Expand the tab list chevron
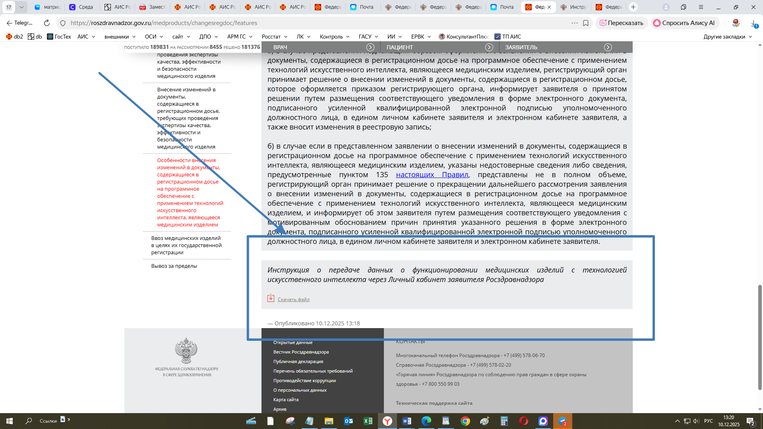The width and height of the screenshot is (763, 429). (21, 7)
